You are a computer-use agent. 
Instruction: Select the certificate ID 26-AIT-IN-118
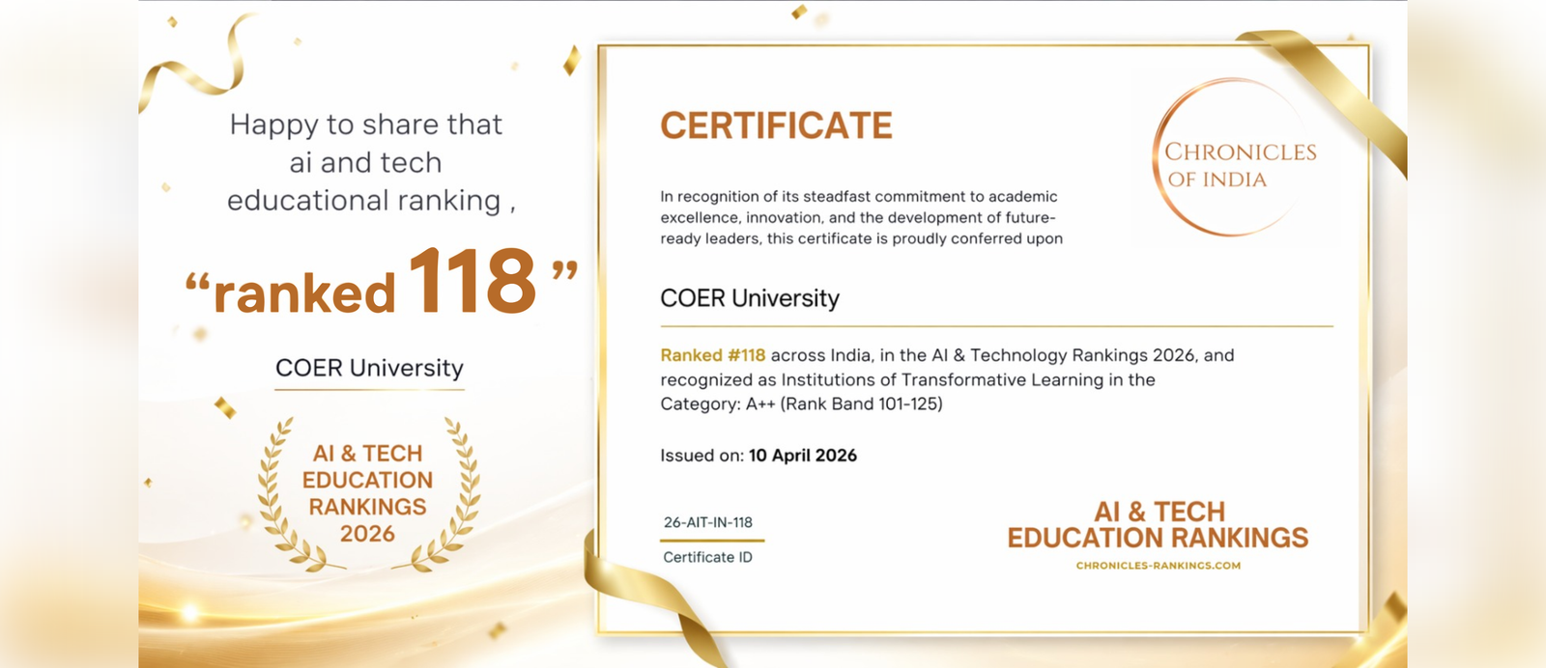[707, 522]
